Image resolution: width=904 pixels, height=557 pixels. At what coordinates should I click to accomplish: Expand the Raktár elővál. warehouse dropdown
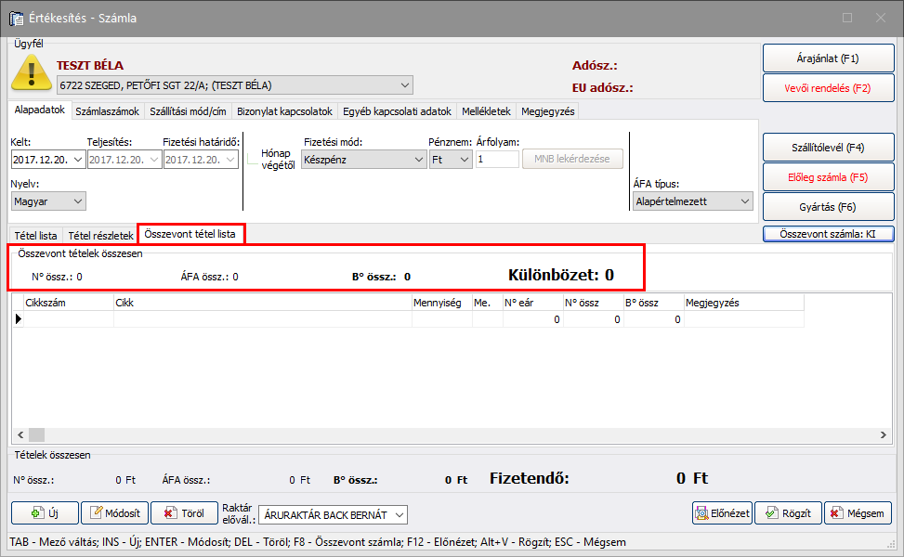coord(333,514)
